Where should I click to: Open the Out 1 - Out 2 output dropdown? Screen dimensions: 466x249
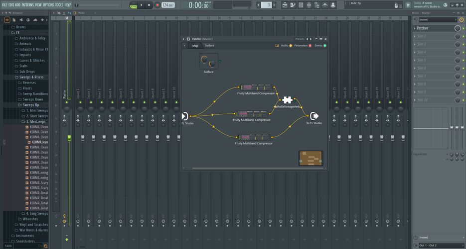click(x=441, y=246)
